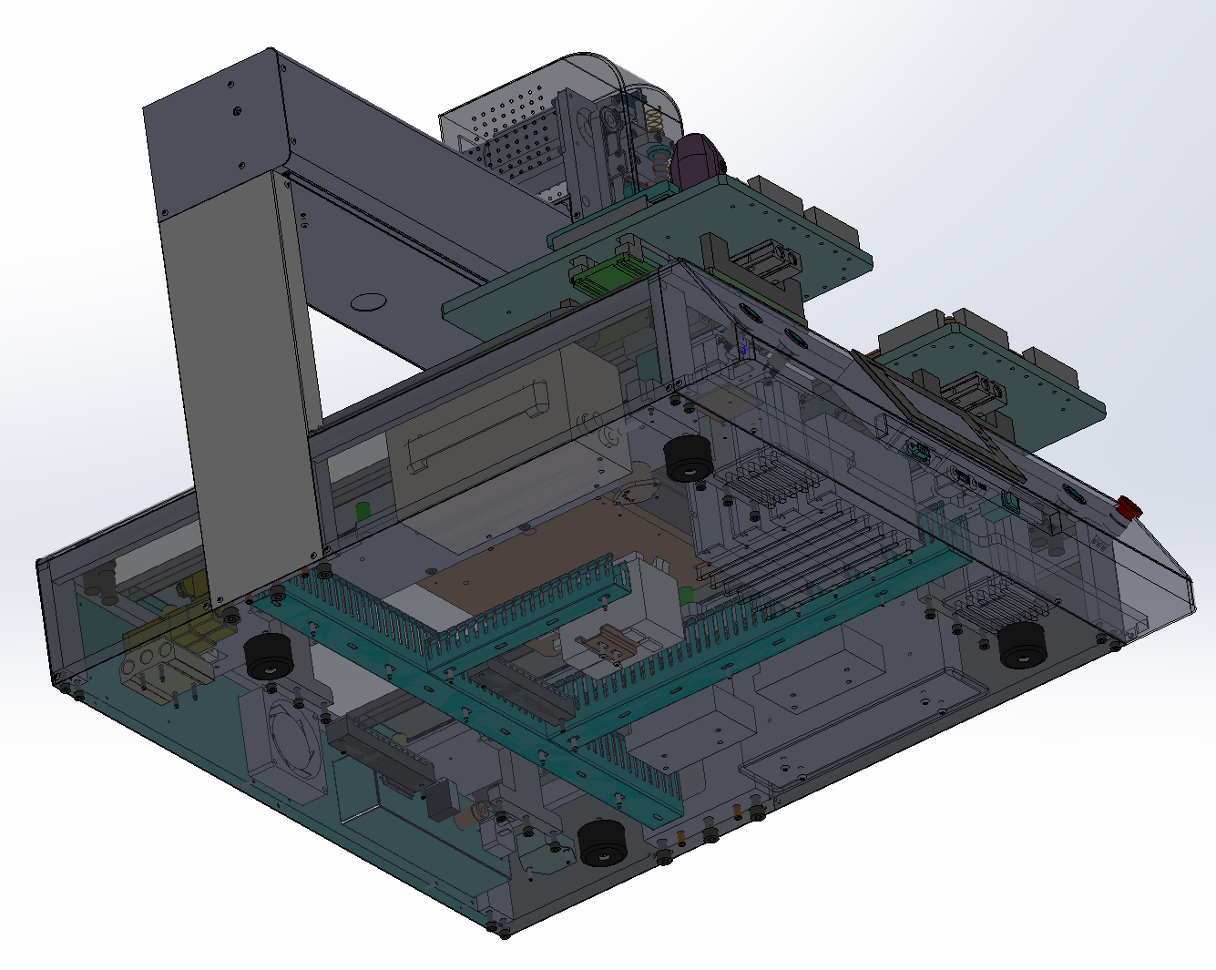Select the red emergency stop button
This screenshot has width=1216, height=970.
1129,507
